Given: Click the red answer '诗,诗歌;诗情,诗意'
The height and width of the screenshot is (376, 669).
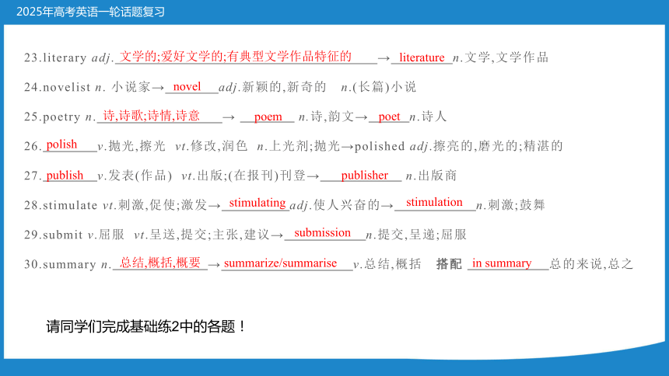Looking at the screenshot, I should [x=152, y=116].
